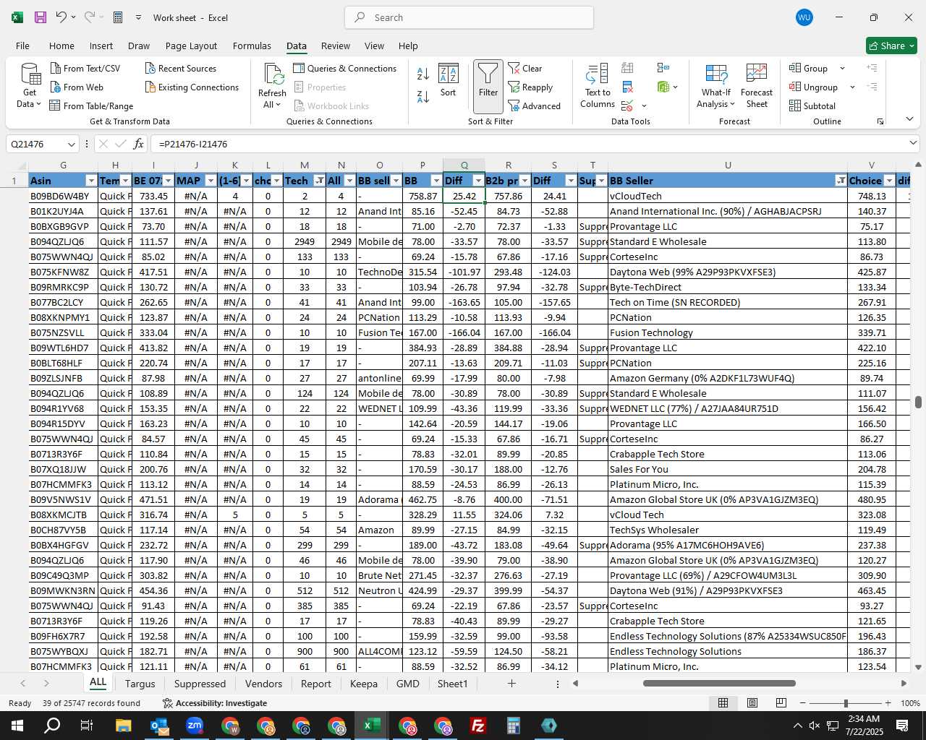Open Advanced filter options

[x=535, y=106]
